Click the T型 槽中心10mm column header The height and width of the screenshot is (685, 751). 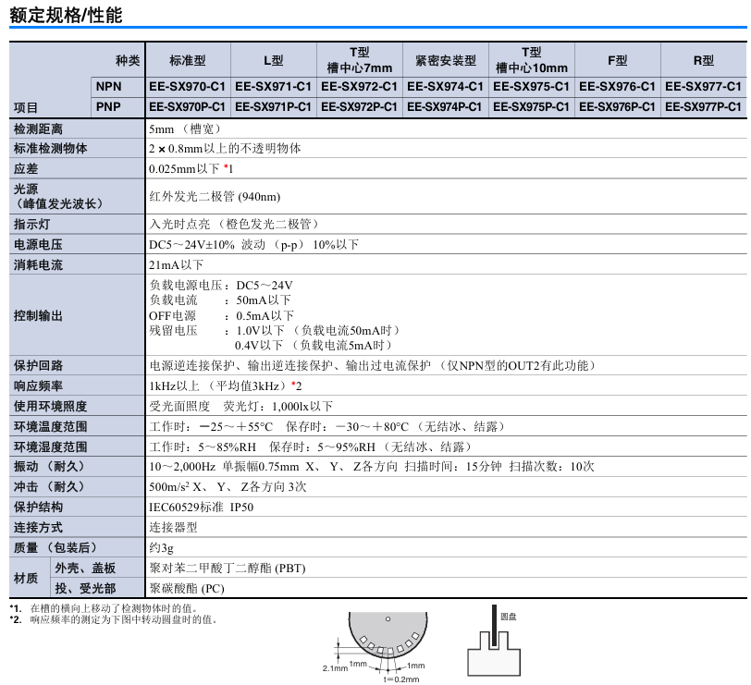[x=531, y=61]
